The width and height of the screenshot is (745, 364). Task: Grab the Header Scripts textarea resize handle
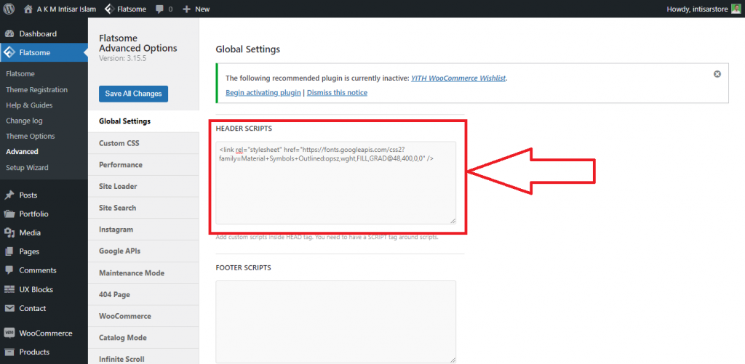(x=453, y=221)
